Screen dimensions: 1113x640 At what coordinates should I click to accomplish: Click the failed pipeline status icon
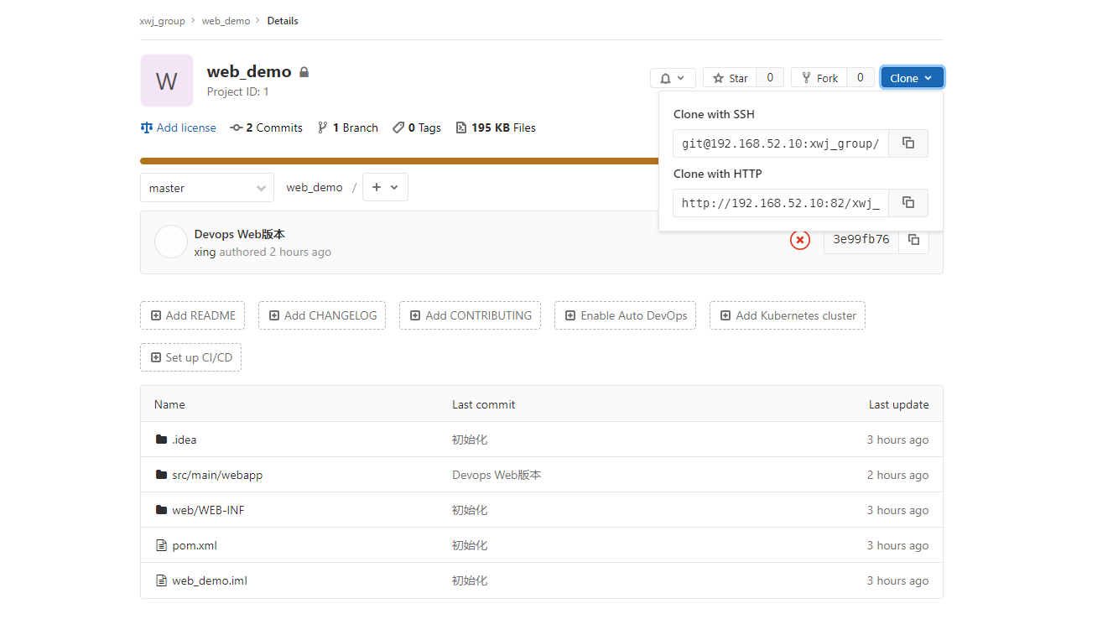[x=800, y=240]
